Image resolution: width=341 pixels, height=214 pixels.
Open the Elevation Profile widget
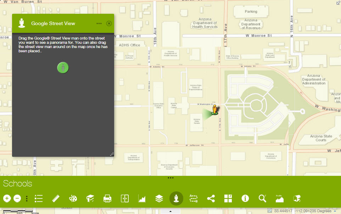coord(280,198)
